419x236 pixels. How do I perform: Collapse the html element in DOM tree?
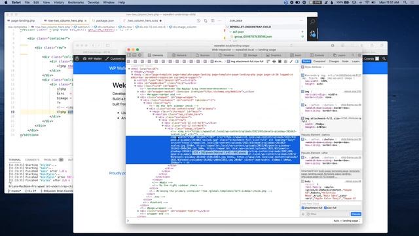129,69
